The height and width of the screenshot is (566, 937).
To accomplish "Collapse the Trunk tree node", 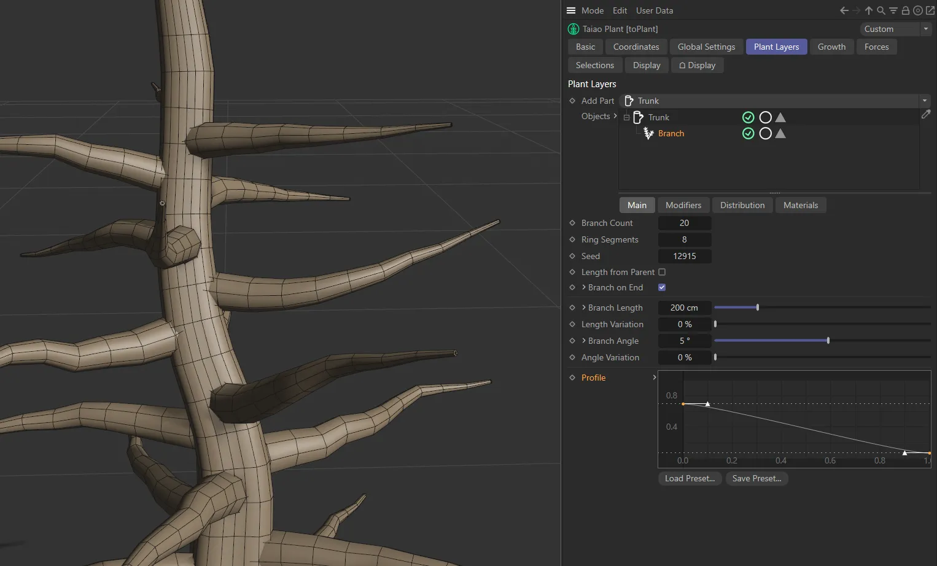I will [x=626, y=117].
